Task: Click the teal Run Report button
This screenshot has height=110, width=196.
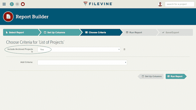Action: click(176, 76)
